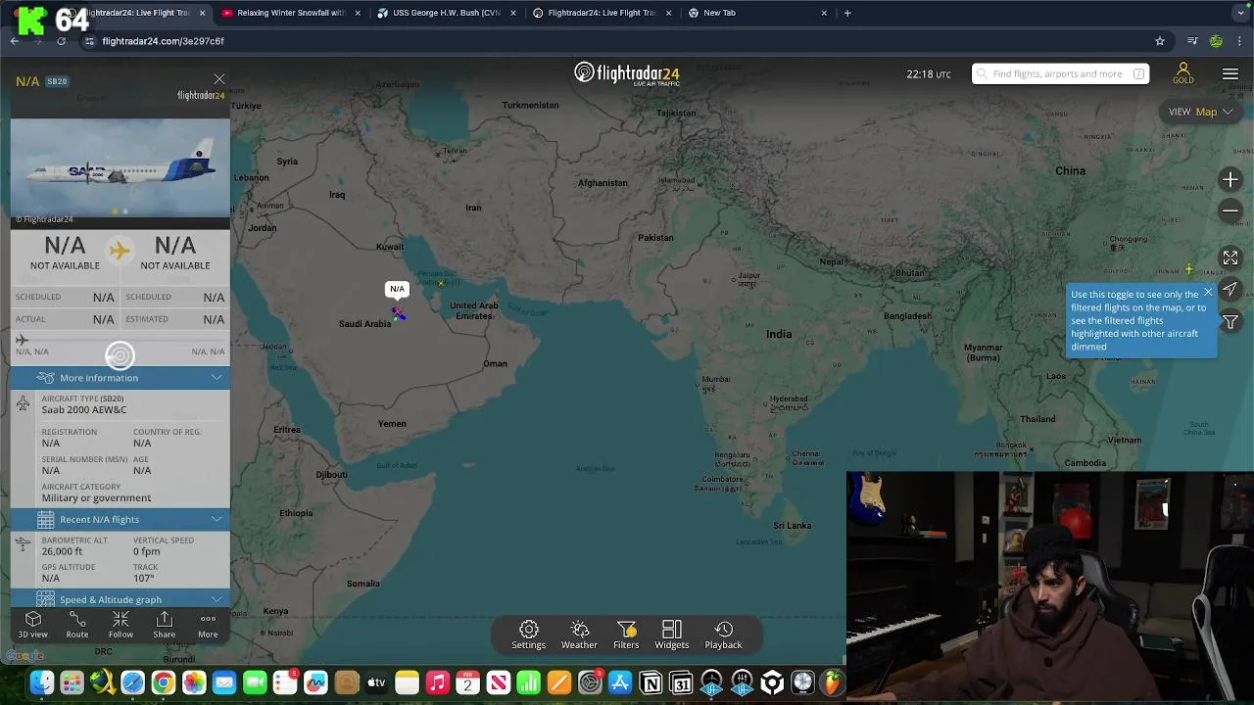
Task: Open the Weather overlay menu
Action: 579,634
